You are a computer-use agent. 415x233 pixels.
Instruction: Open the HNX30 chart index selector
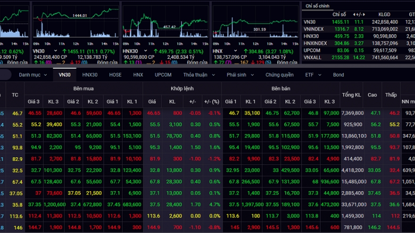[x=135, y=51]
